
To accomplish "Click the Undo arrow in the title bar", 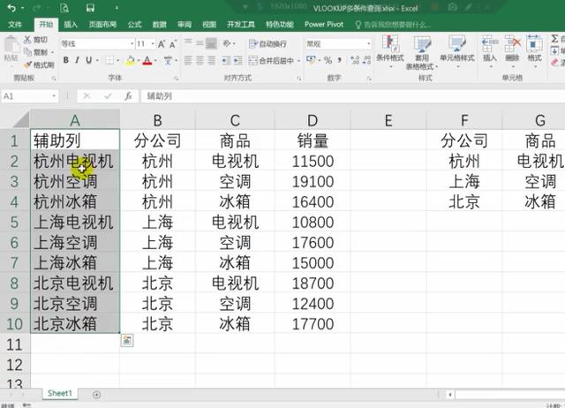I will 11,8.
